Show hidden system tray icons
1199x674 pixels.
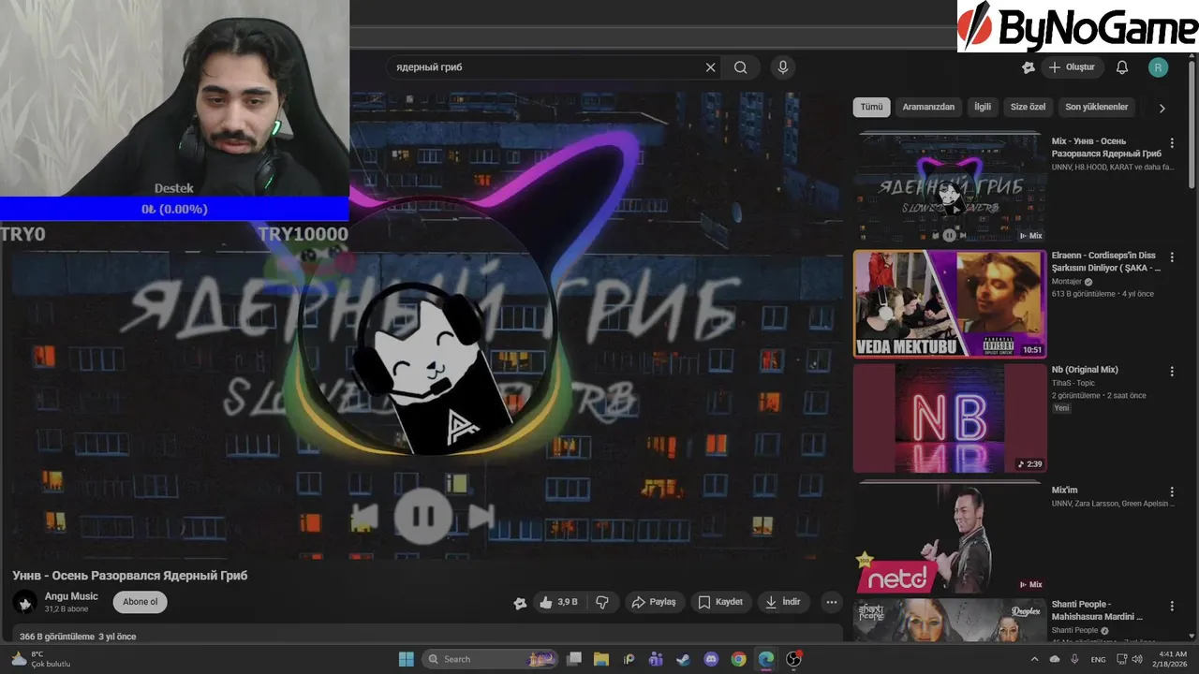(1034, 659)
